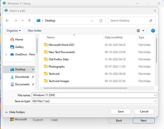Select the Photographs folder
164x129 pixels.
[54, 66]
